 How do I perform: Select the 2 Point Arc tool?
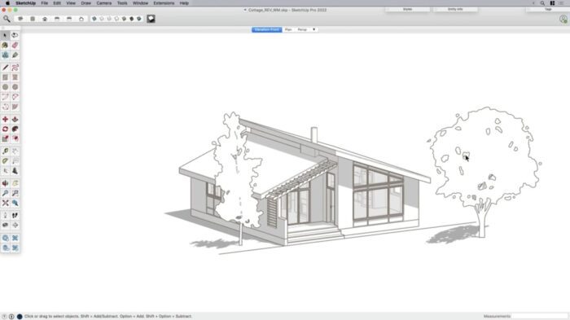click(x=15, y=97)
